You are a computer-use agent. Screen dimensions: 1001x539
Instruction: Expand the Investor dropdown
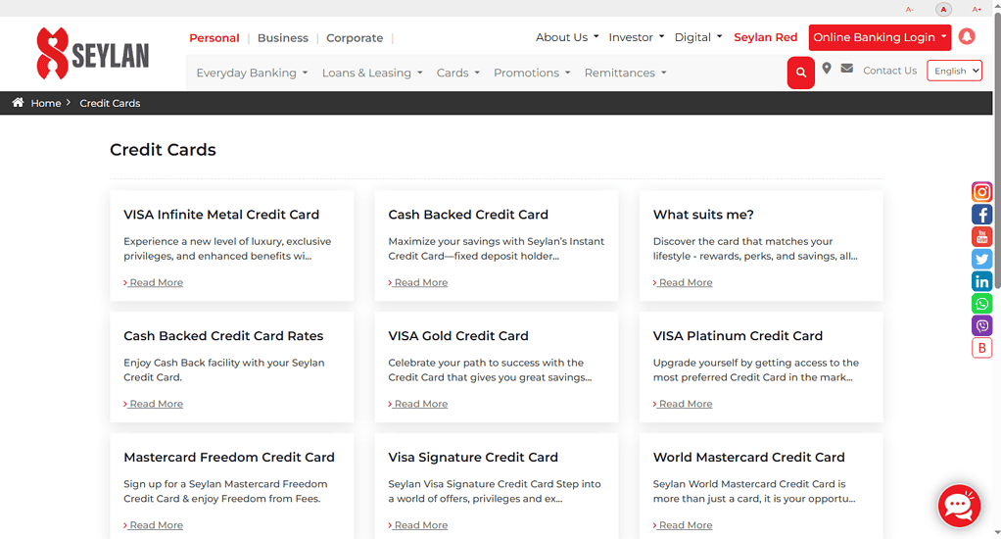637,37
